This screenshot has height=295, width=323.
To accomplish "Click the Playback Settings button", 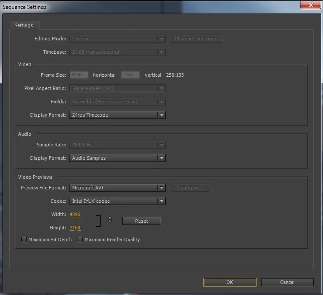I will [197, 39].
